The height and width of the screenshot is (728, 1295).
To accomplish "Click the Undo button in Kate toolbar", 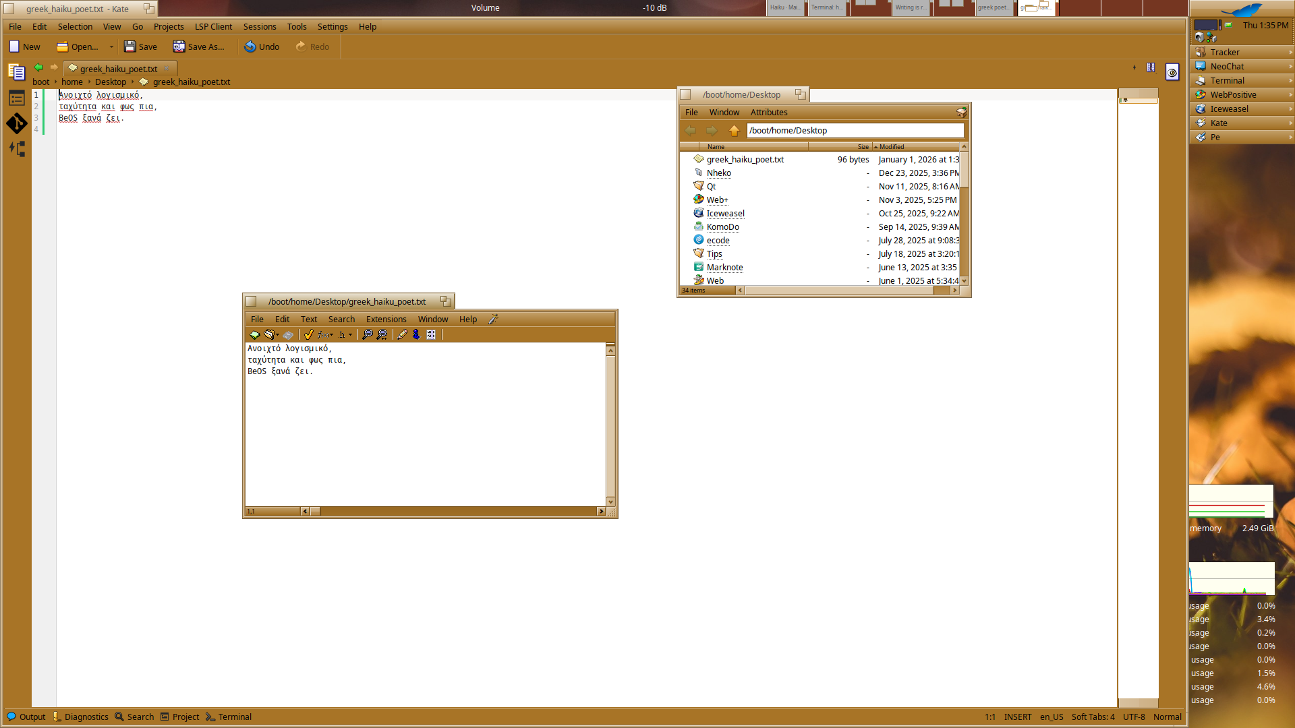I will coord(262,47).
